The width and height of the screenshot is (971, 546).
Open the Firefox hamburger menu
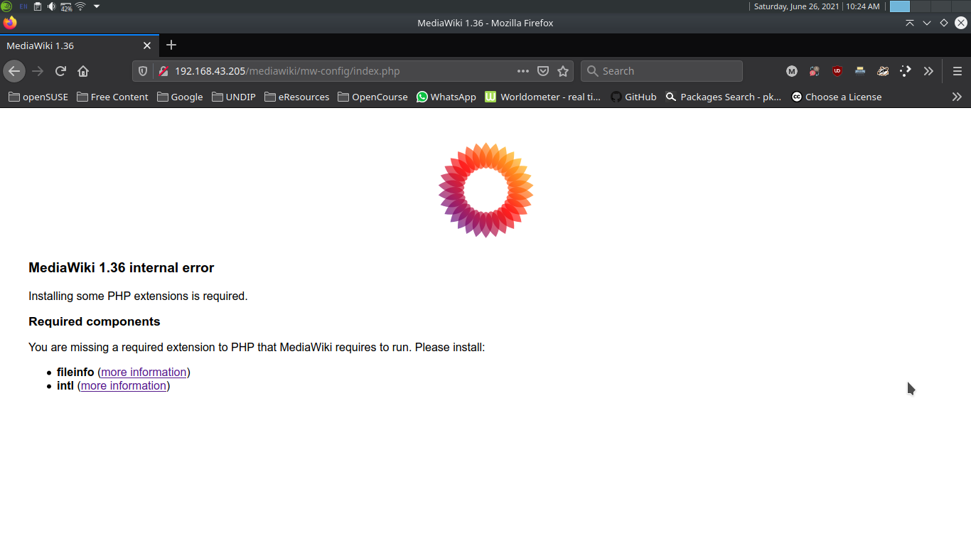[x=957, y=71]
